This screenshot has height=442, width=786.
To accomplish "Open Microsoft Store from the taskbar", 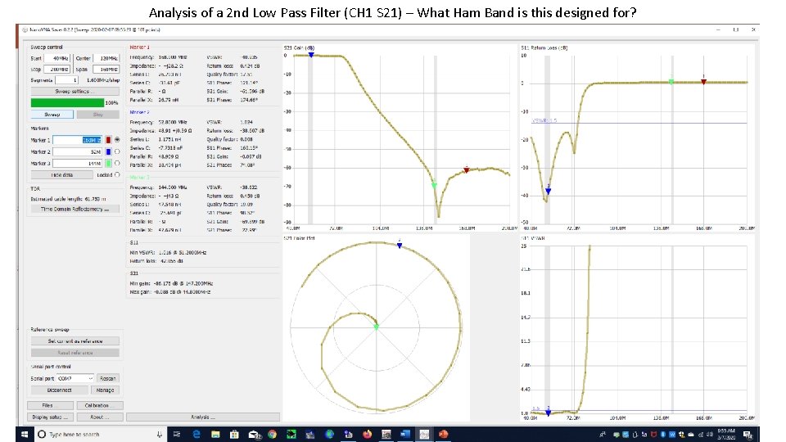I will (234, 435).
